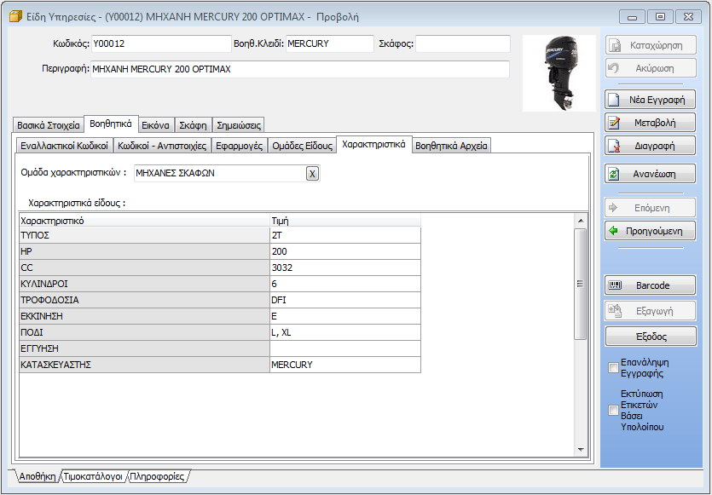712x495 pixels.
Task: Click the Barcode scanner icon
Action: (x=615, y=285)
